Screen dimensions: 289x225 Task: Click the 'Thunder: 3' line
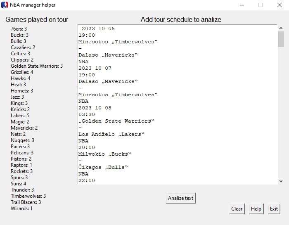[x=22, y=190]
